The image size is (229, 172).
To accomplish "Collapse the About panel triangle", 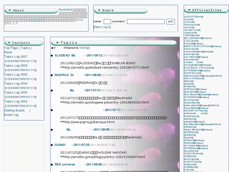I will click(10, 10).
